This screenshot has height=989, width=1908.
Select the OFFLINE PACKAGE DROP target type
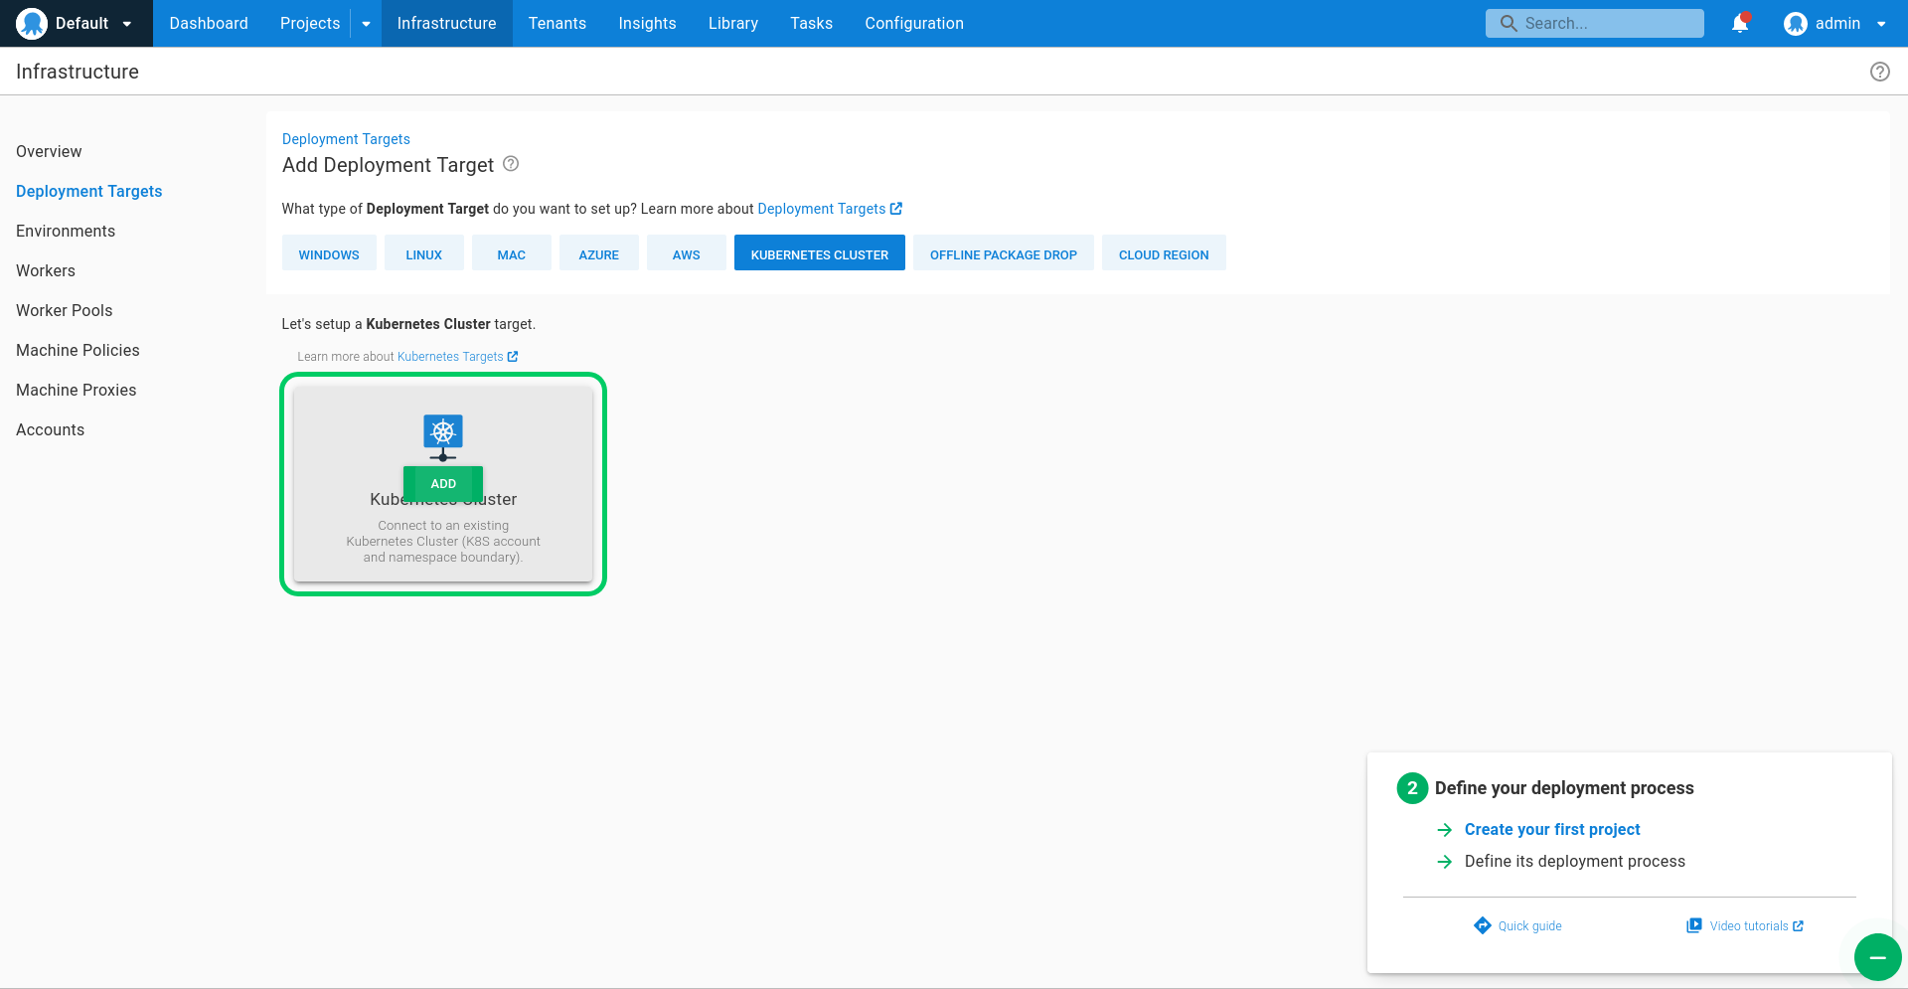[x=1004, y=252]
